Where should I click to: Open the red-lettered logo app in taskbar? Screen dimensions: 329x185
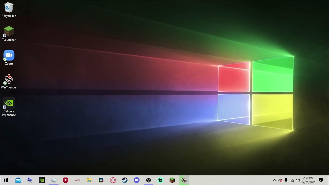[77, 180]
